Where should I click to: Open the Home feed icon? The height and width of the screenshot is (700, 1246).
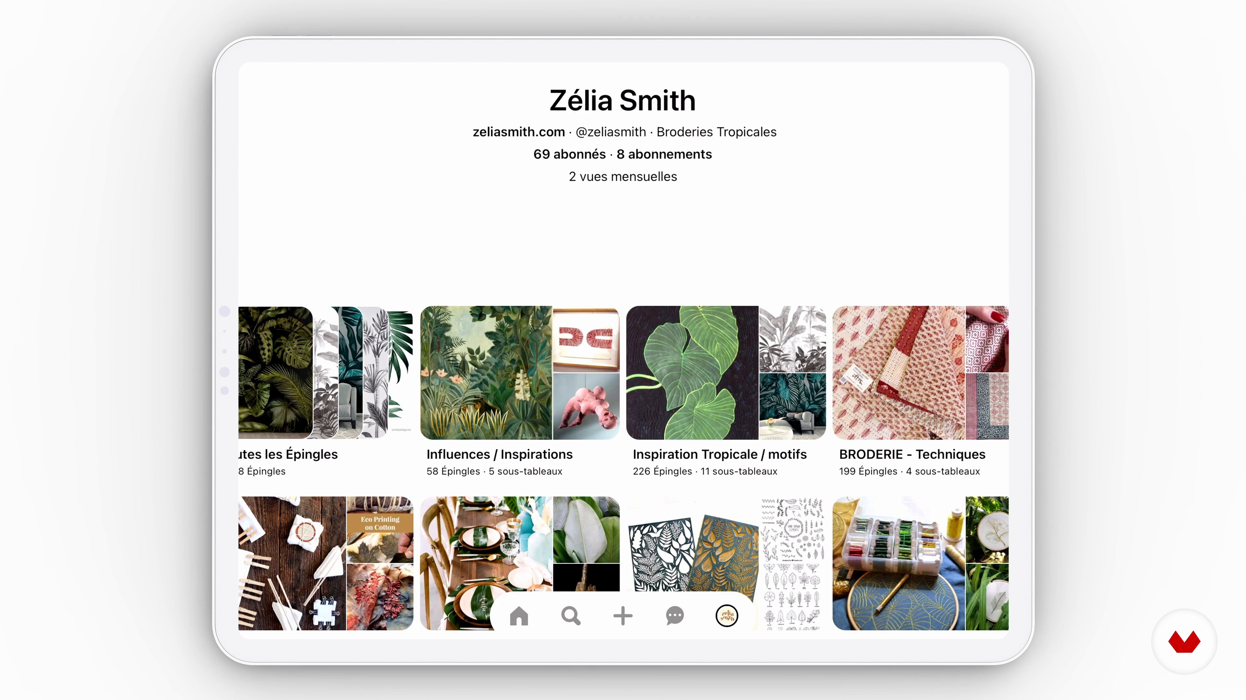click(519, 616)
